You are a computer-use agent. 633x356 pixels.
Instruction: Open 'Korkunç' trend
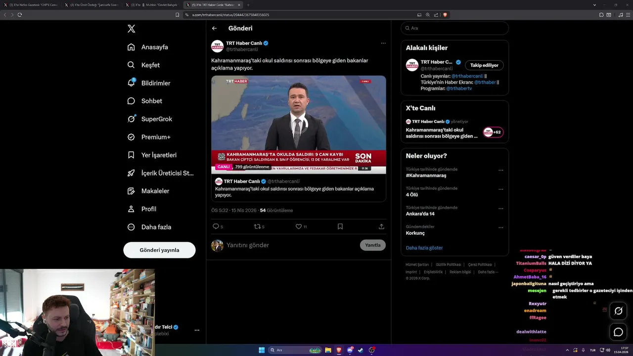click(415, 233)
